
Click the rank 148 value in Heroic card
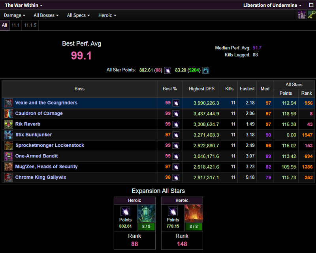point(182,244)
